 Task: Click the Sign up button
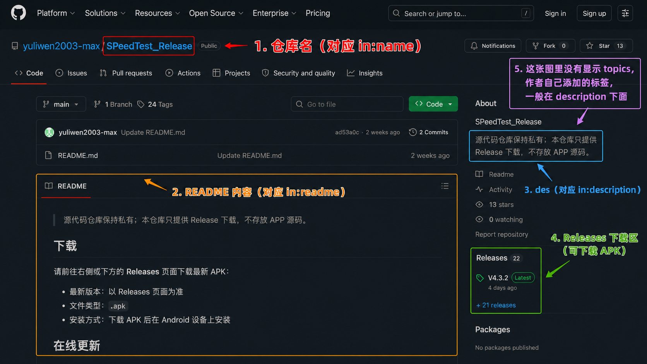[594, 13]
